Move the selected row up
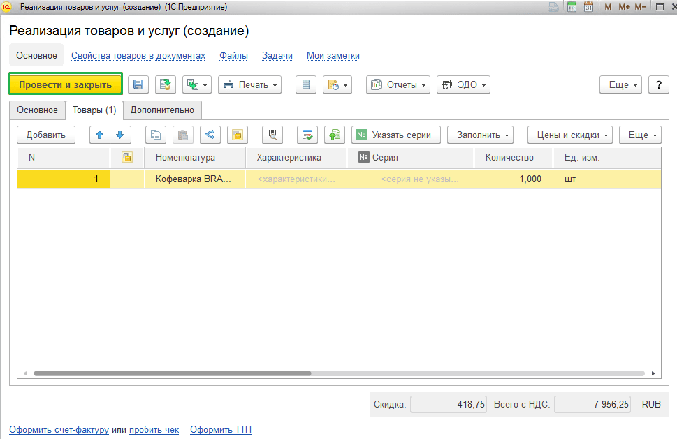Viewport: 677px width, 439px height. (101, 135)
